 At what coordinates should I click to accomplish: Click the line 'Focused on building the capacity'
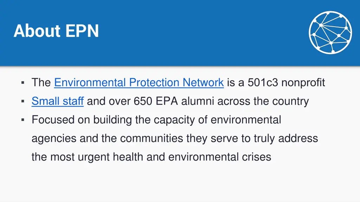[156, 120]
